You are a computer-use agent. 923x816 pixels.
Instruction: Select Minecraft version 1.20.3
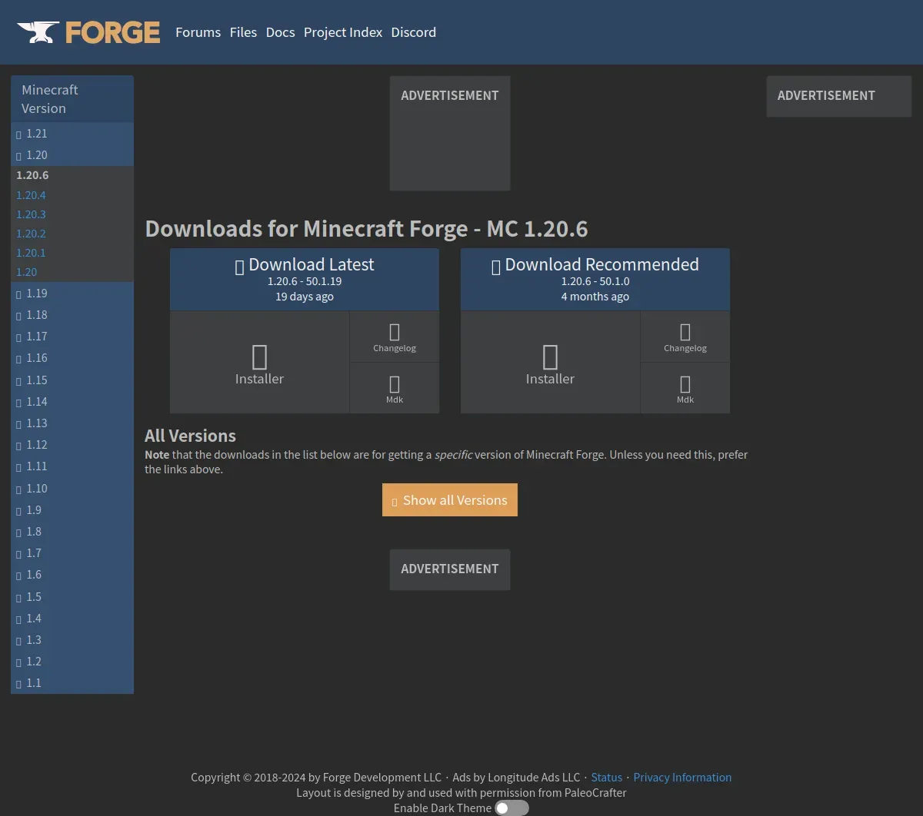point(31,214)
